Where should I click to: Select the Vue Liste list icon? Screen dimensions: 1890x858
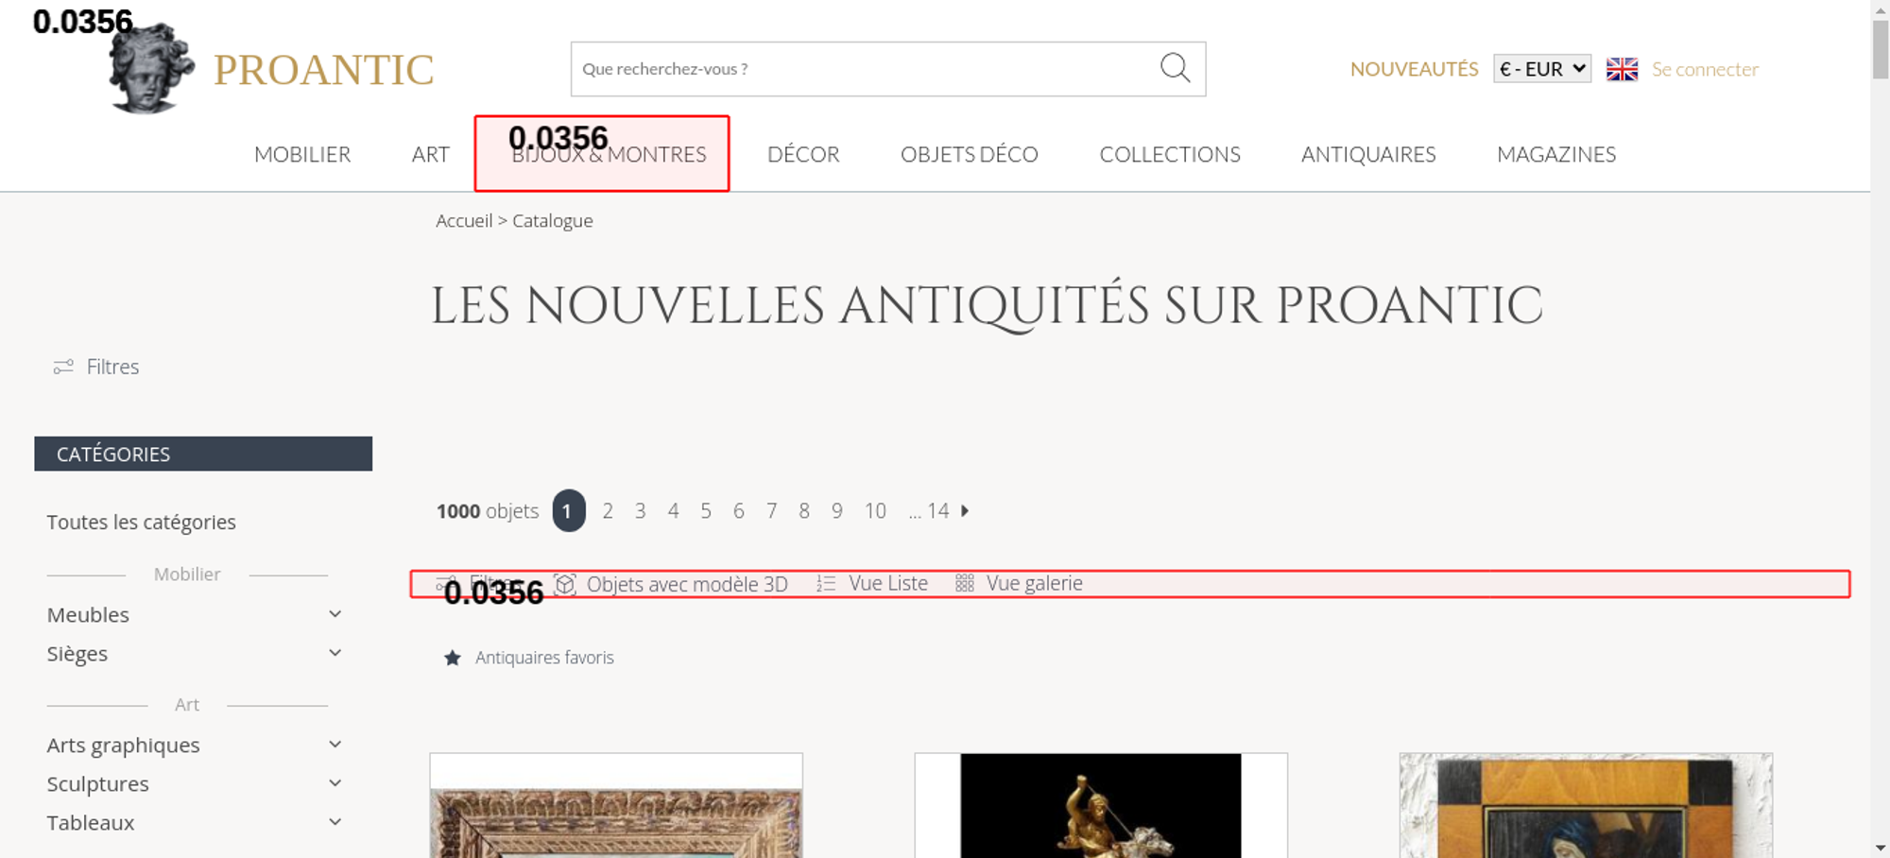[826, 584]
